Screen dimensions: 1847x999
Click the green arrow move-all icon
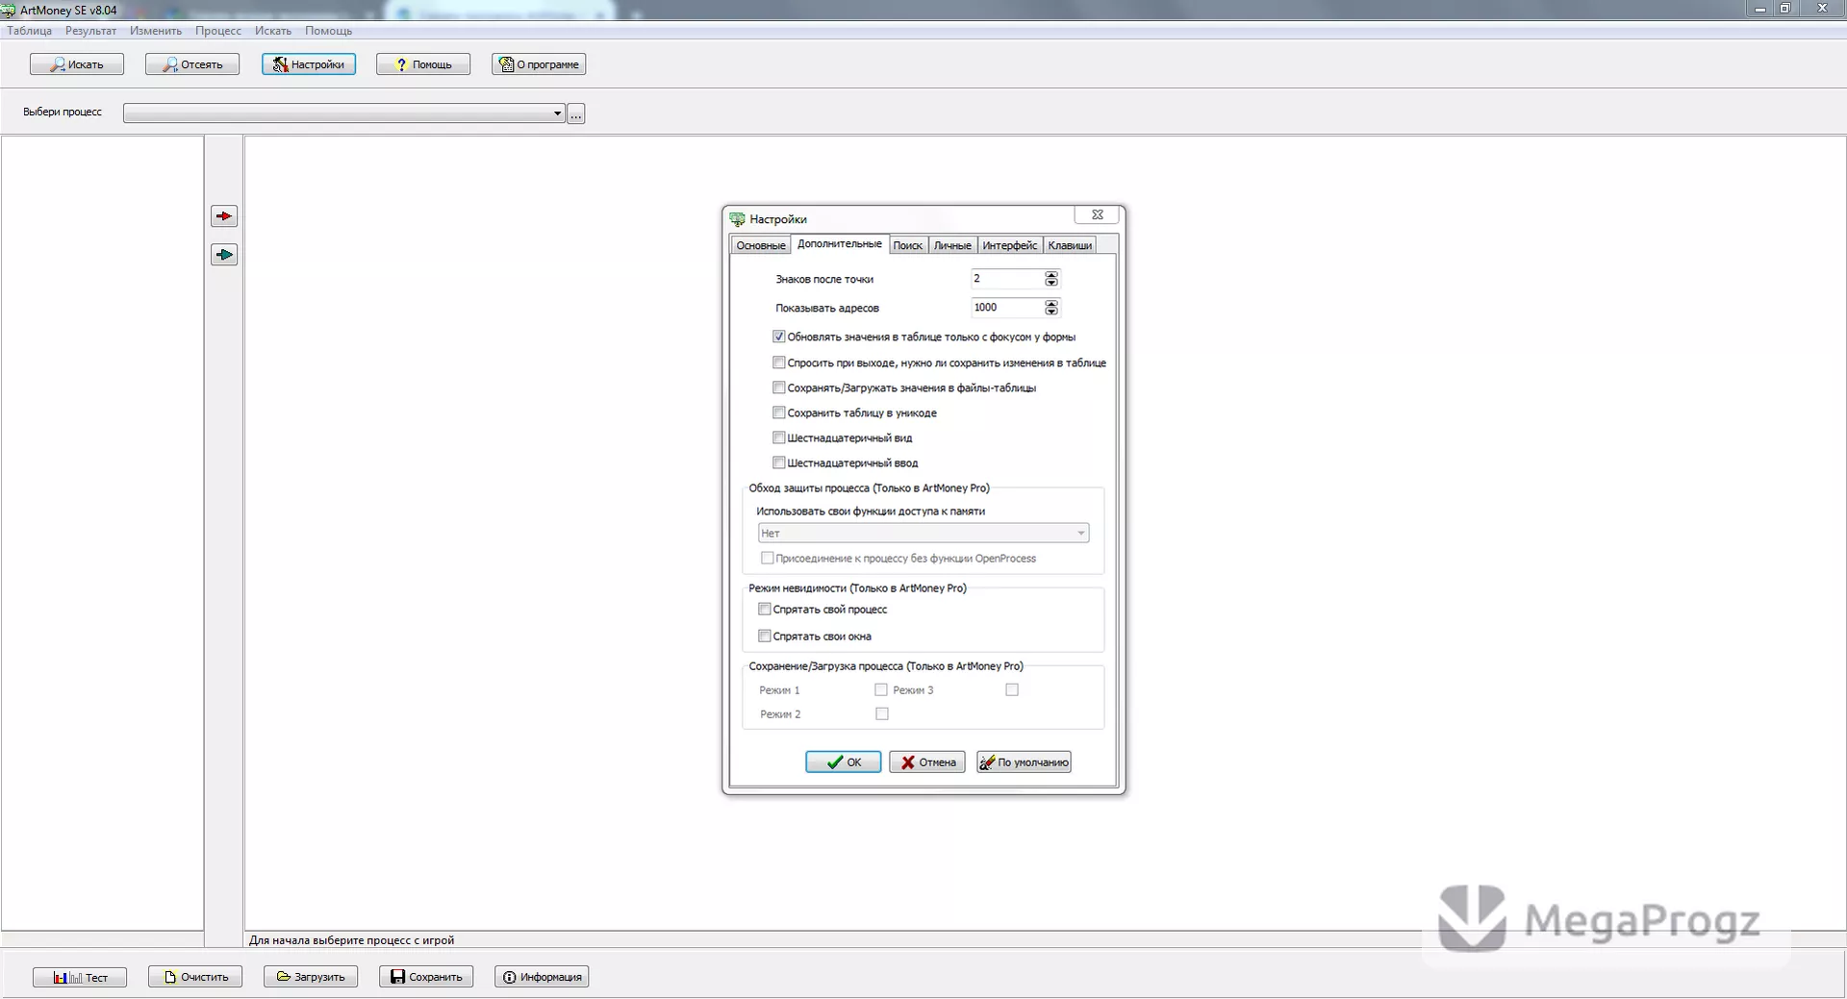pos(224,255)
